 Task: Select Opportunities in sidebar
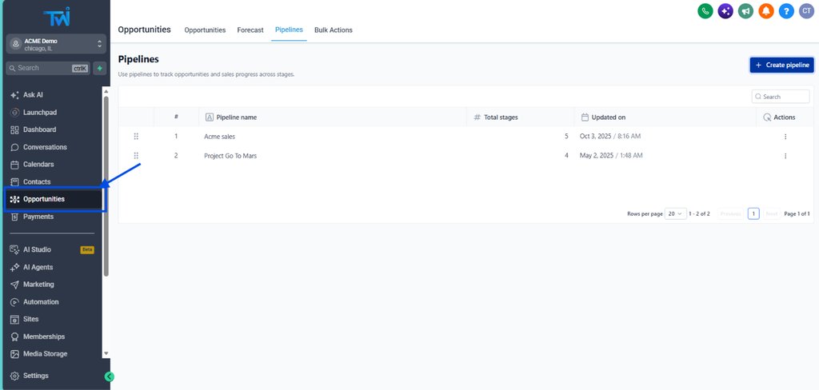54,199
